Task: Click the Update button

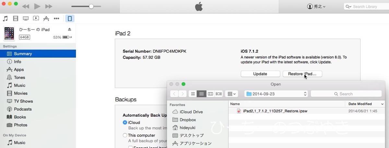Action: tap(260, 74)
